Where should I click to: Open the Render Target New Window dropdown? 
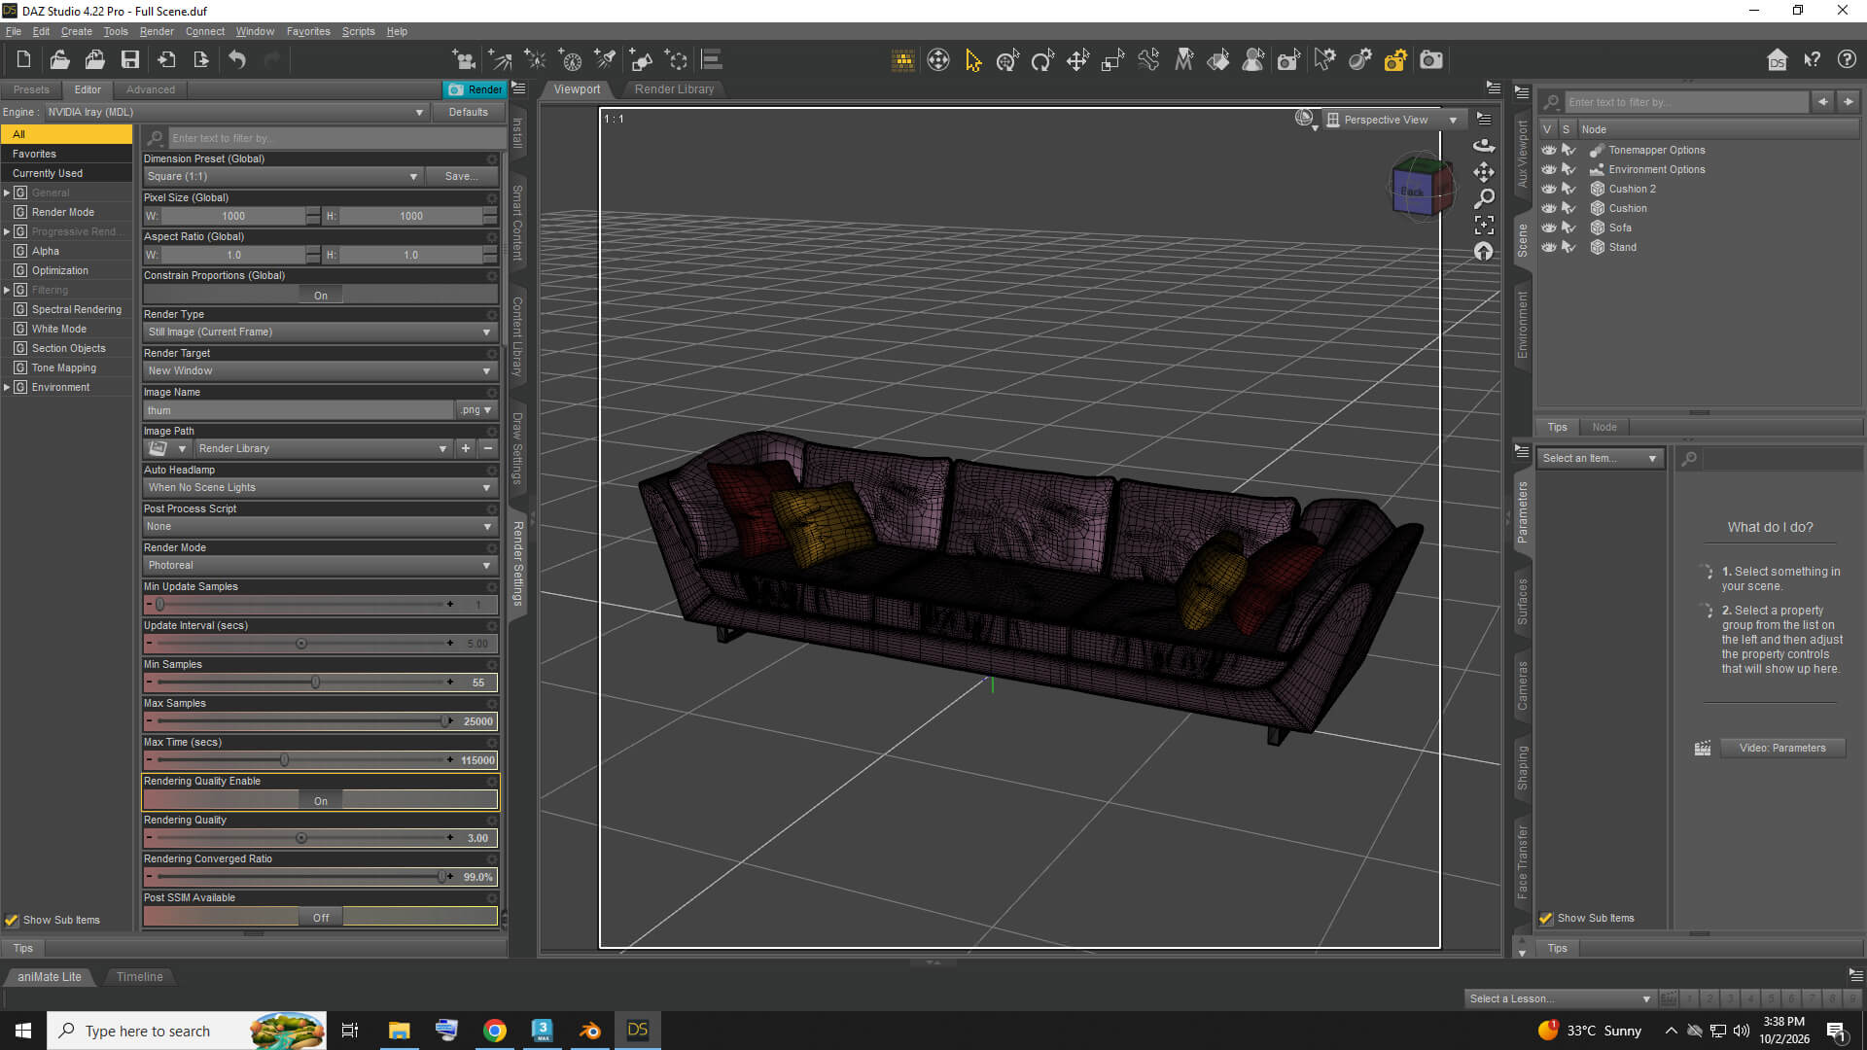tap(321, 370)
